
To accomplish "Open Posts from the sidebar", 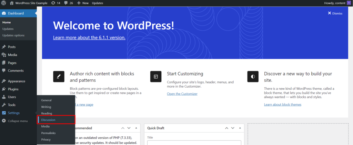I will pyautogui.click(x=12, y=47).
